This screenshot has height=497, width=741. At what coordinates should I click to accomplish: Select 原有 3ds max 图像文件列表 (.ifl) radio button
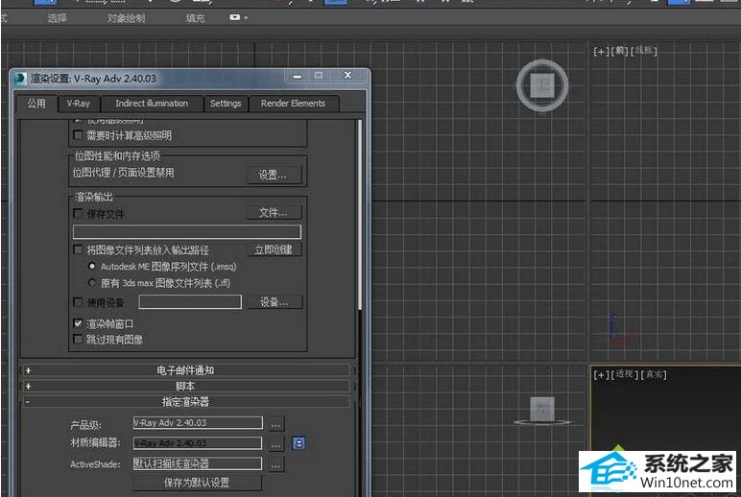(x=92, y=282)
